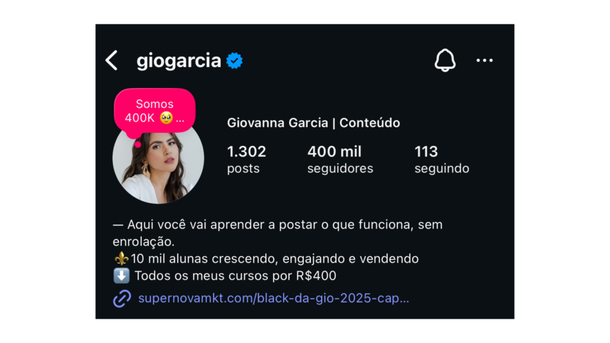The image size is (610, 343).
Task: Tap the 'seguindo' label
Action: tap(441, 169)
